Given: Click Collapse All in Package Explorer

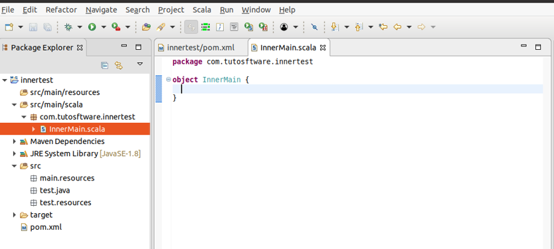Looking at the screenshot, I should pyautogui.click(x=104, y=65).
